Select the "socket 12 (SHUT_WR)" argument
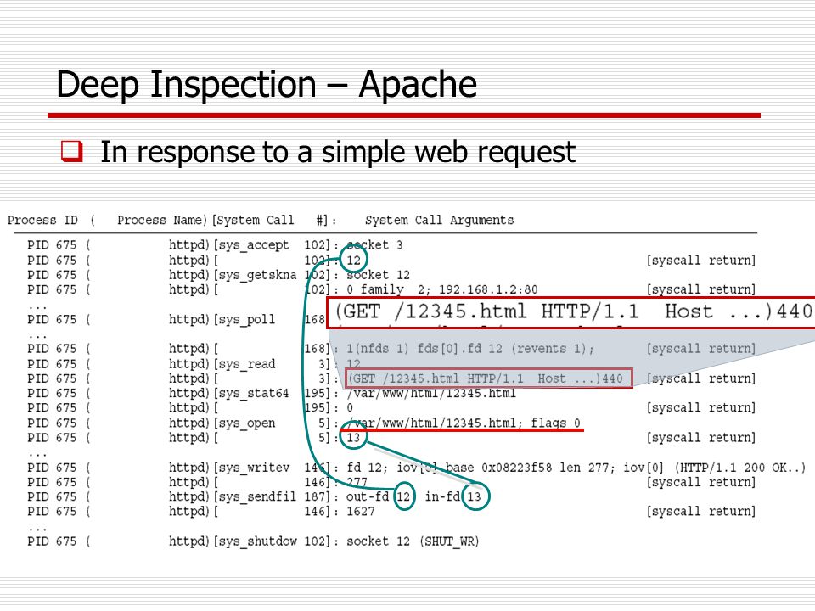Screen dimensions: 815x611 pyautogui.click(x=413, y=541)
